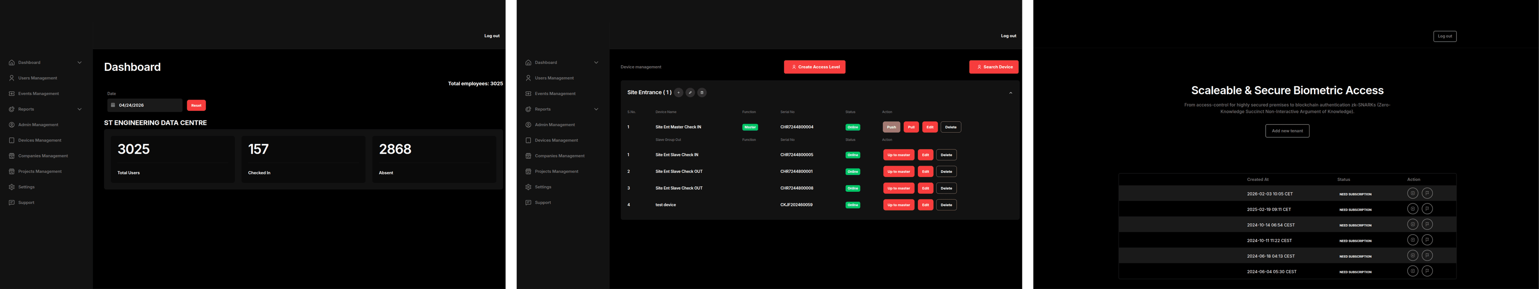Click flag icon for tenant created 2024-06-04
1539x289 pixels.
1427,271
